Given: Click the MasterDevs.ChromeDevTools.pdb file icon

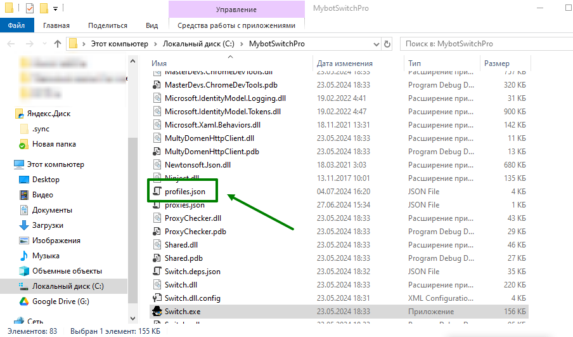Looking at the screenshot, I should (157, 85).
